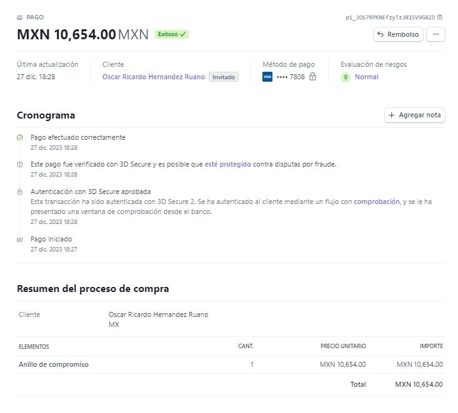This screenshot has width=458, height=413.
Task: Click the Visa card logo
Action: point(267,77)
